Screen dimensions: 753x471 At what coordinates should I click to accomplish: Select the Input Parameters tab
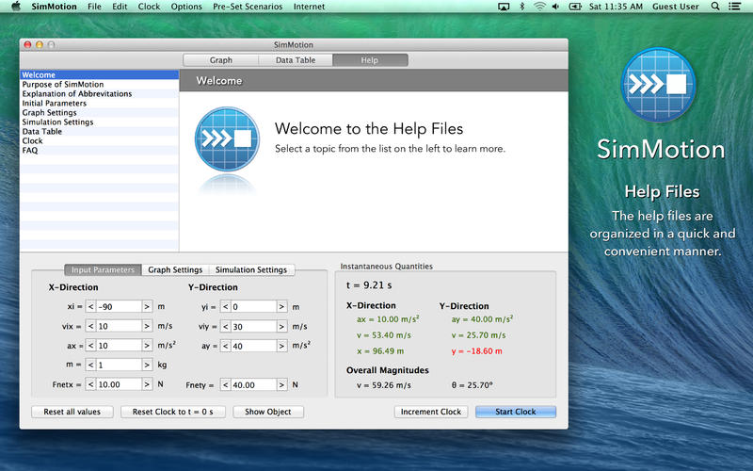click(x=103, y=269)
